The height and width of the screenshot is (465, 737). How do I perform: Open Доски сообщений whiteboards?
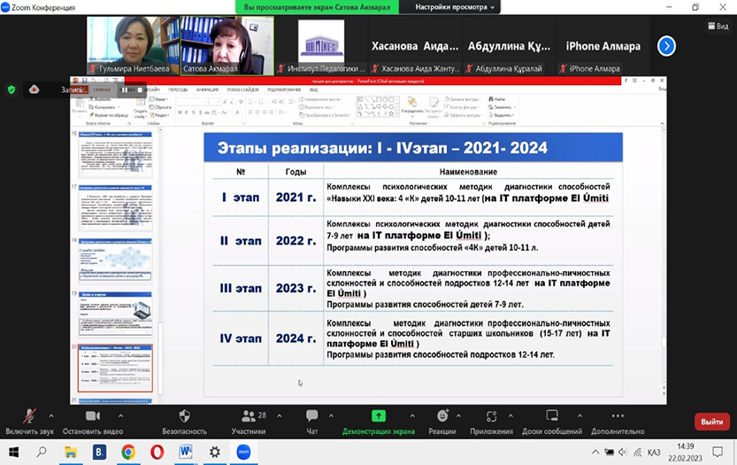(x=552, y=415)
